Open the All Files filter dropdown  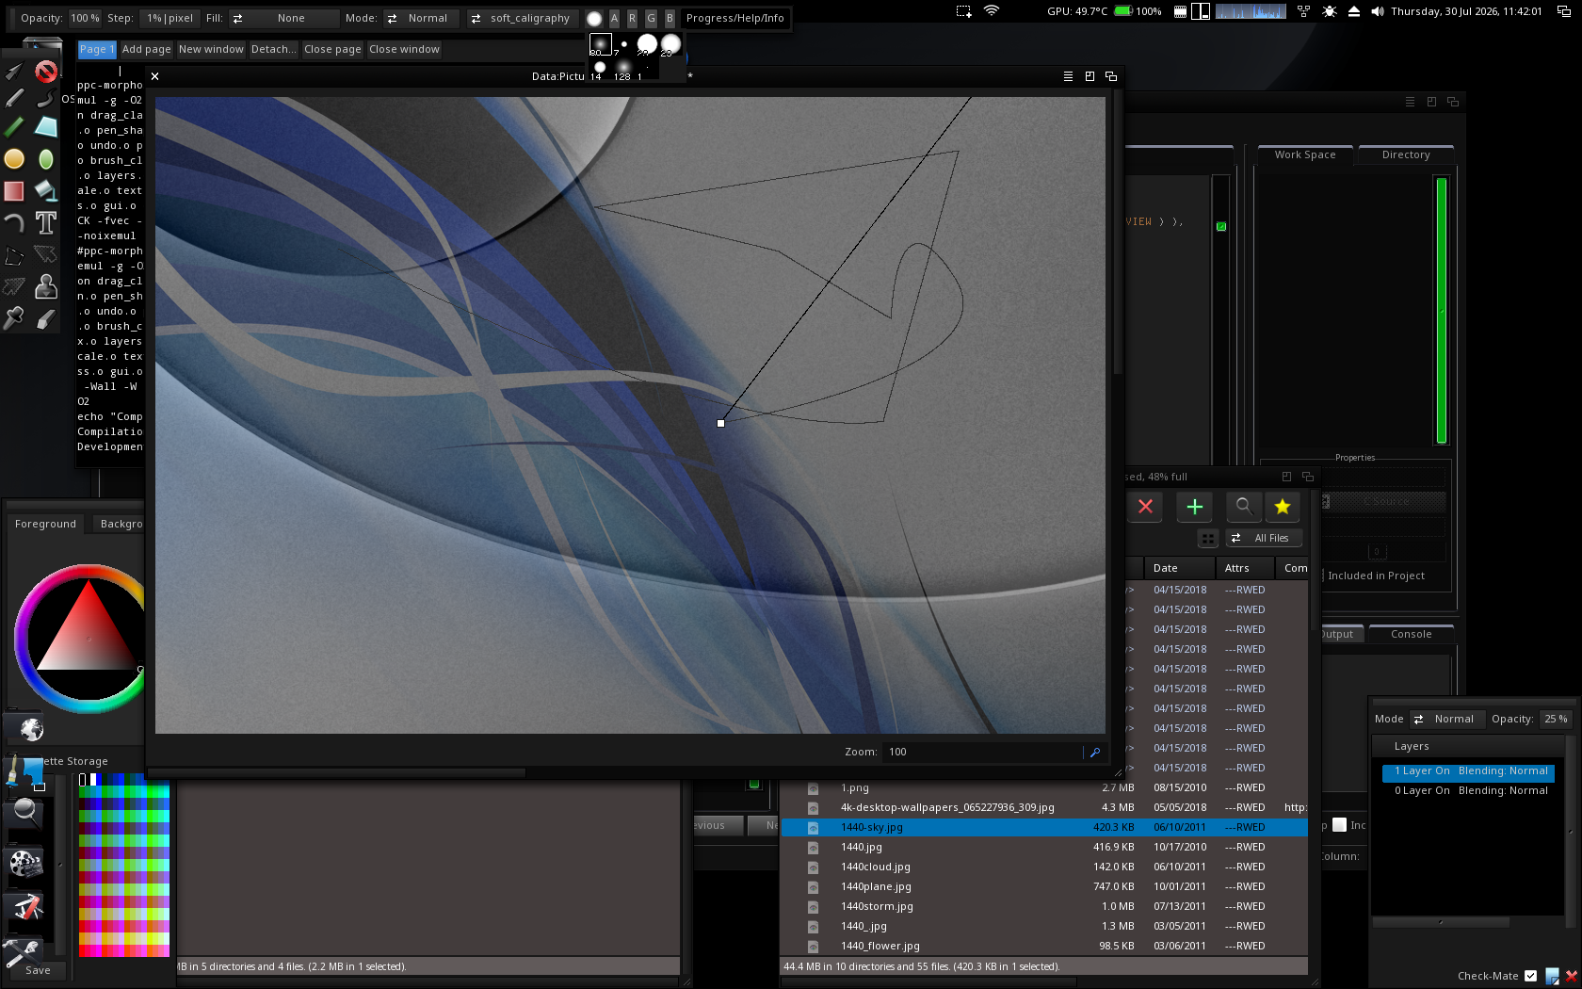1264,539
